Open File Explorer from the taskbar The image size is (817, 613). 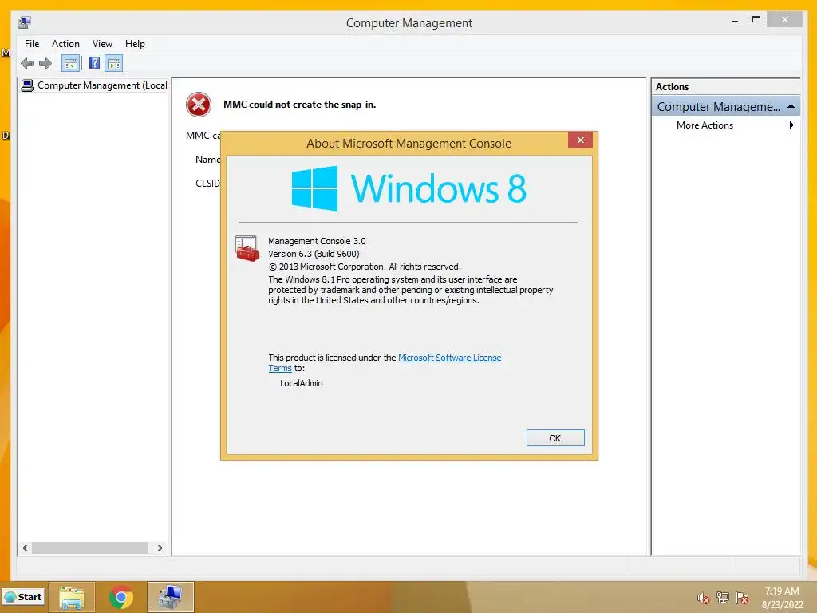[71, 597]
